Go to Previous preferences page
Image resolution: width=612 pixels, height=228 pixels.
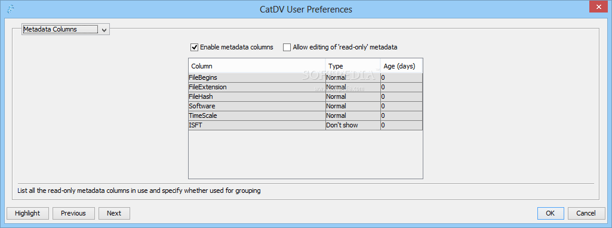click(x=73, y=213)
